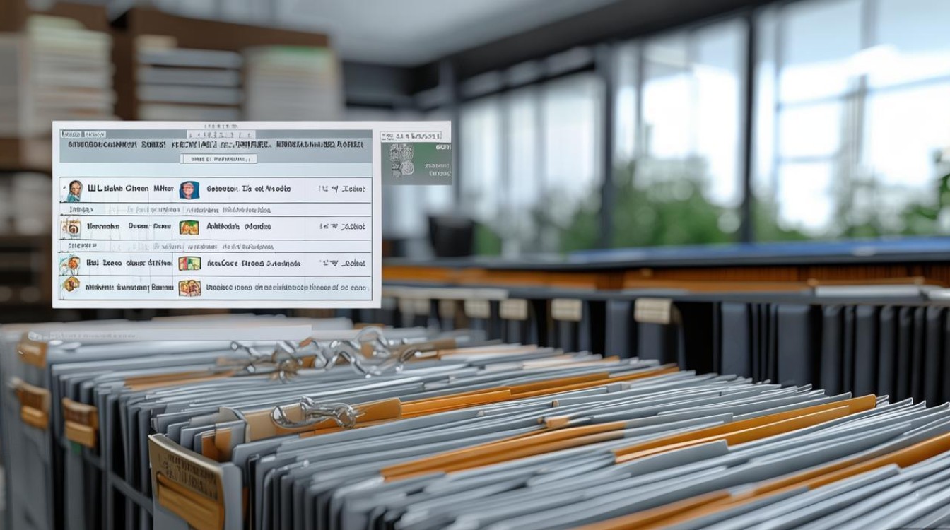Click the third row's leftmost orange figure icon

click(70, 264)
